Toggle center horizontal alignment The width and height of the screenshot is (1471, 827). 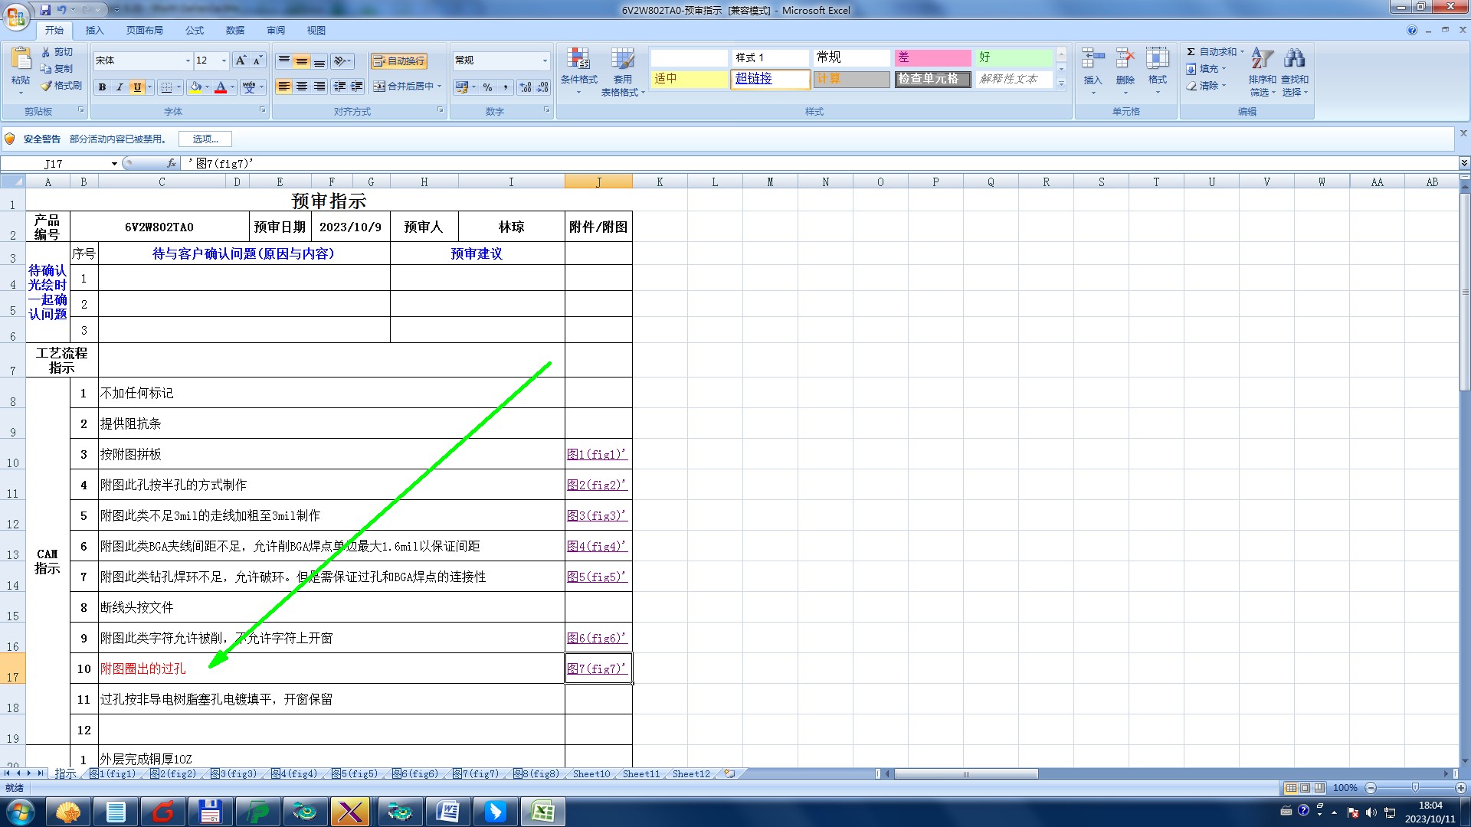pos(302,87)
